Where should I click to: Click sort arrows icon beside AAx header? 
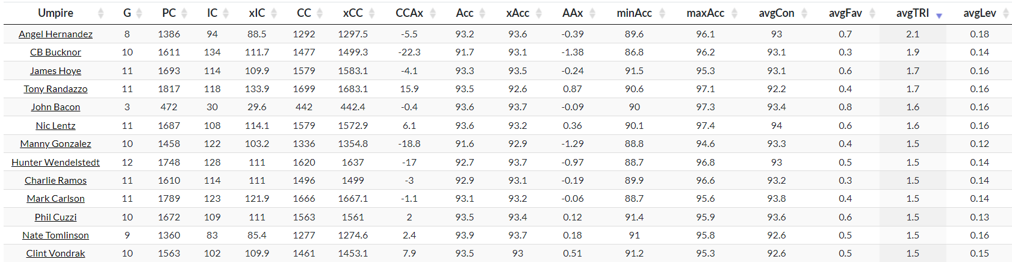pyautogui.click(x=592, y=13)
